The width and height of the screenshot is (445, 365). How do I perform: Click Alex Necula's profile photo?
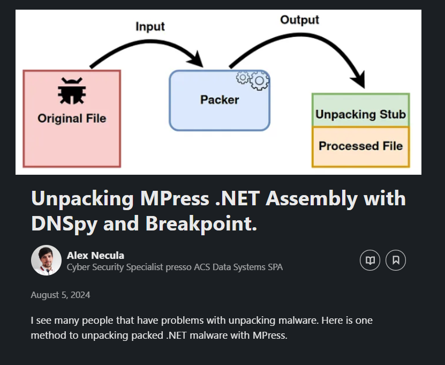point(46,260)
